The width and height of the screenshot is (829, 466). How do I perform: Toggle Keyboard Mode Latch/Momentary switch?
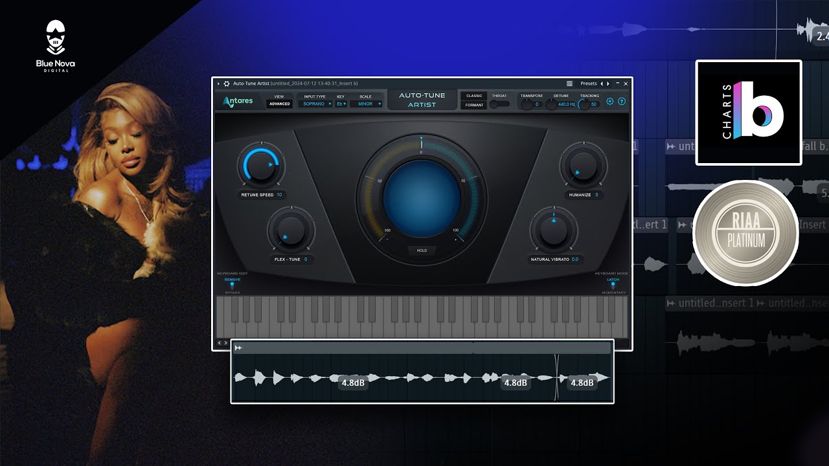[x=612, y=285]
